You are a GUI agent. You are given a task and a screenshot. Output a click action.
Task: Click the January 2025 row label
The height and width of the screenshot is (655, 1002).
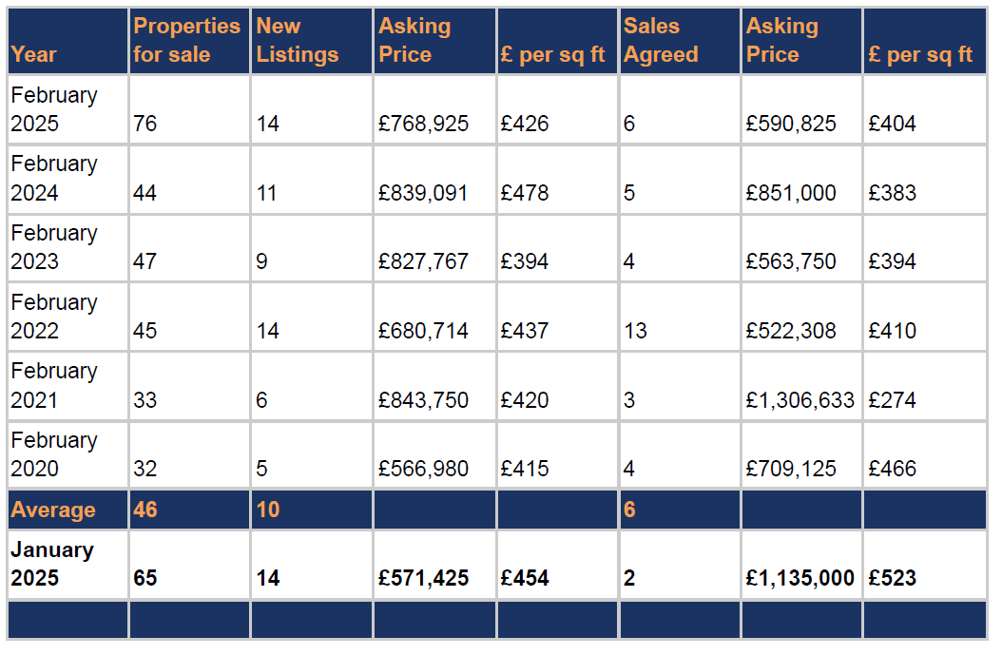pos(52,564)
